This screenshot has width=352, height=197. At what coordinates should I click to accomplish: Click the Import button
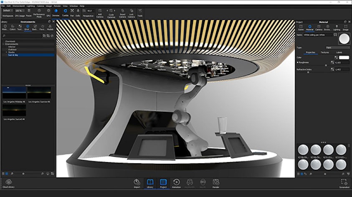pyautogui.click(x=137, y=183)
